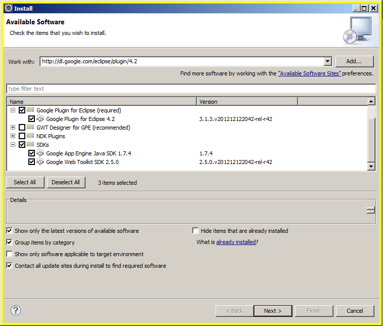Toggle Contact all update sites during install
This screenshot has width=383, height=326.
point(9,265)
